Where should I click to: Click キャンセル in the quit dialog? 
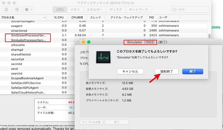point(130,71)
